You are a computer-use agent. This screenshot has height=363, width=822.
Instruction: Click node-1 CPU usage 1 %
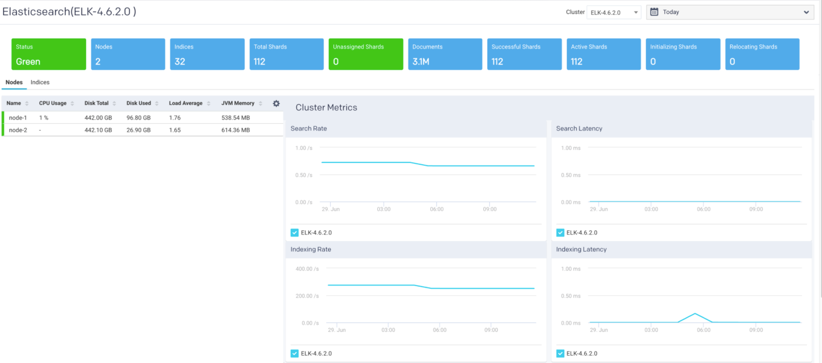[44, 118]
